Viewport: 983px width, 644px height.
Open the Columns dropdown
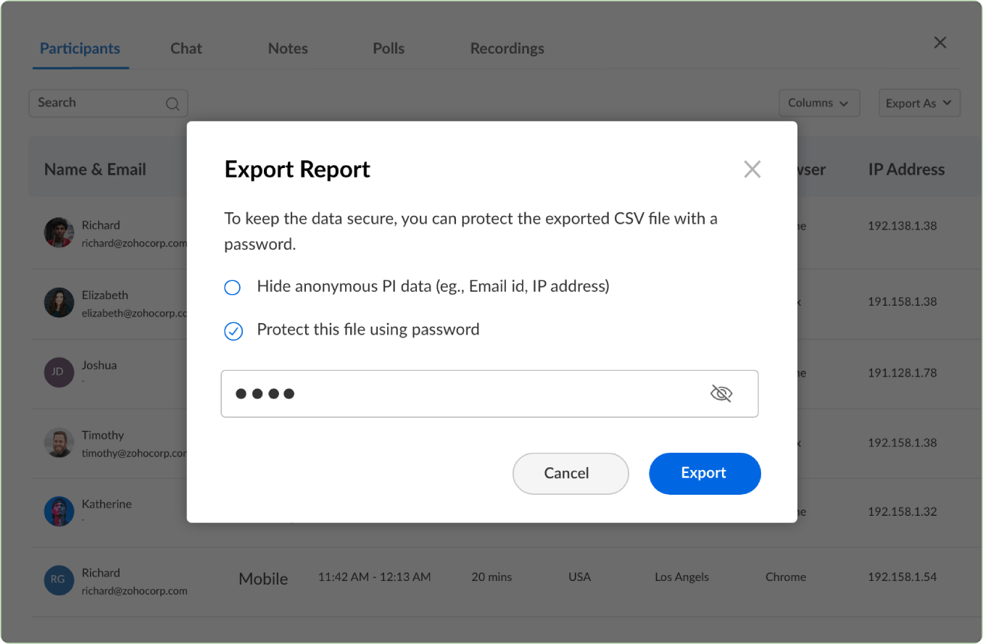point(819,103)
